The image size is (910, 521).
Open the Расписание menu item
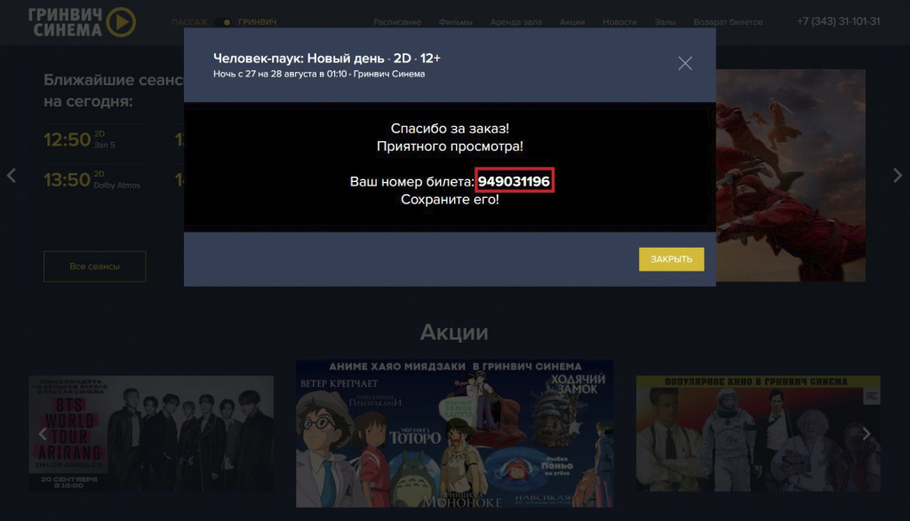[x=397, y=22]
